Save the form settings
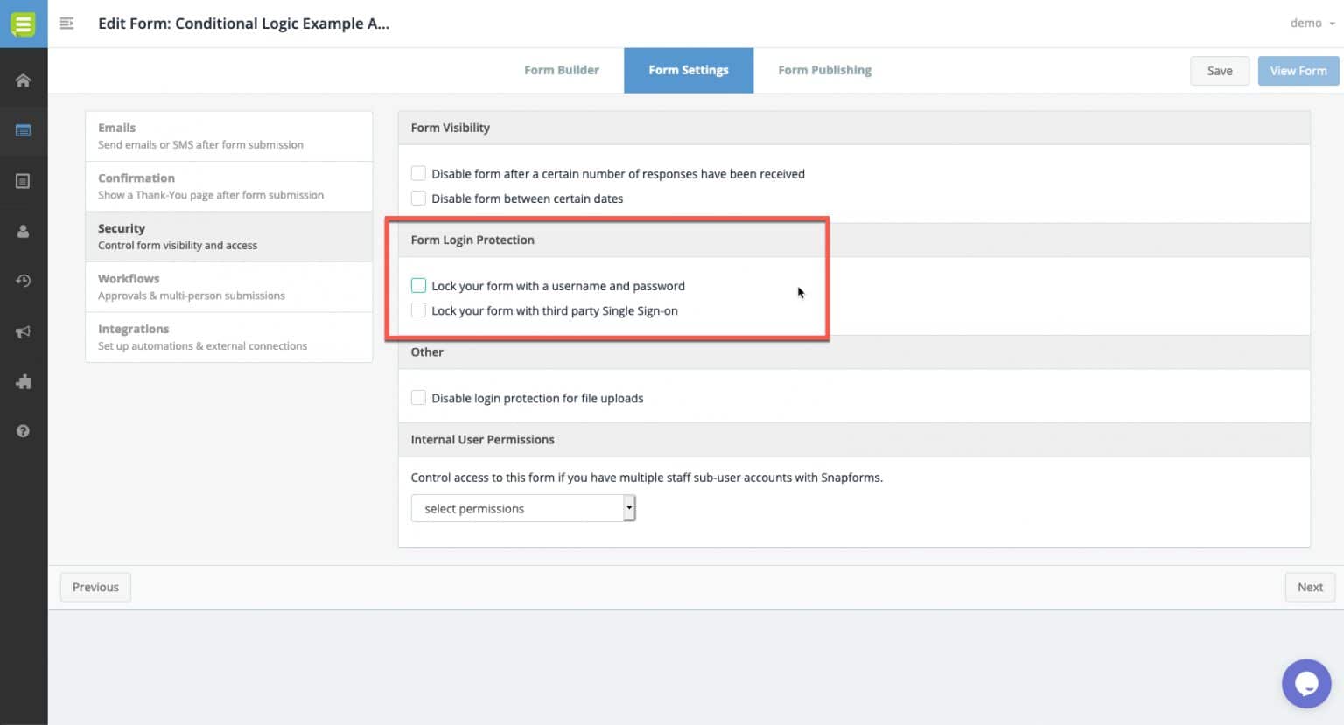This screenshot has height=725, width=1344. (x=1219, y=71)
